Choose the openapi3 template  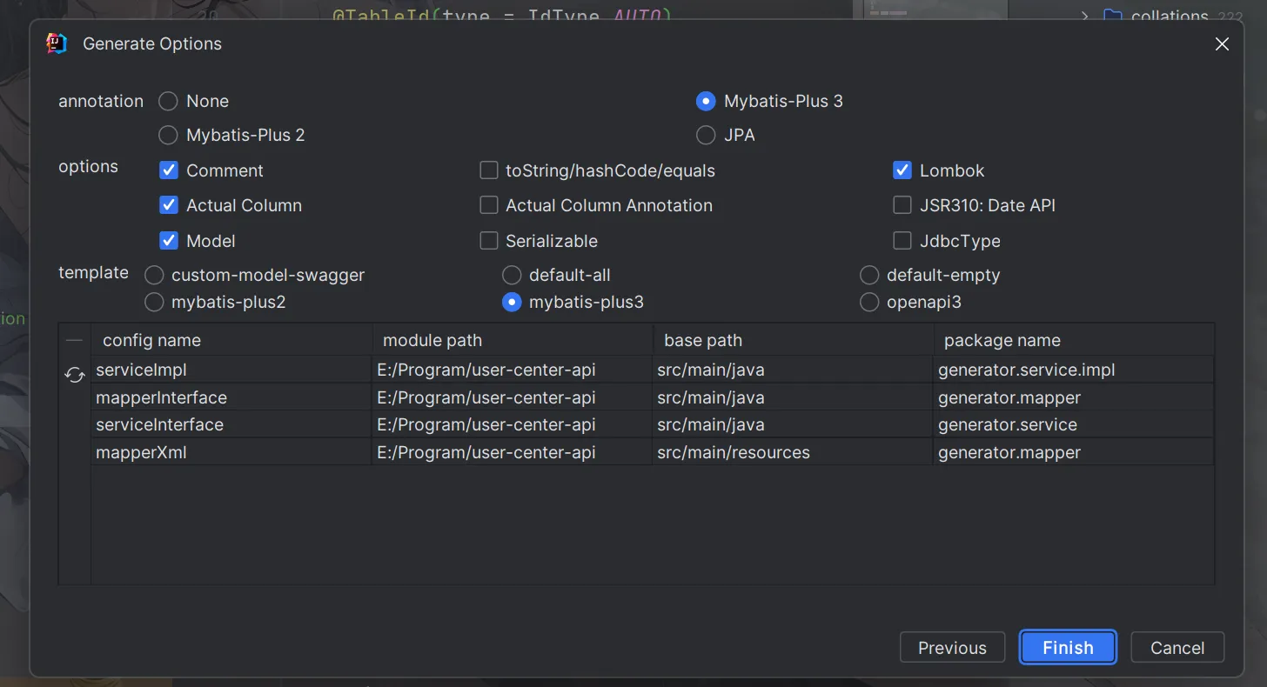coord(869,302)
